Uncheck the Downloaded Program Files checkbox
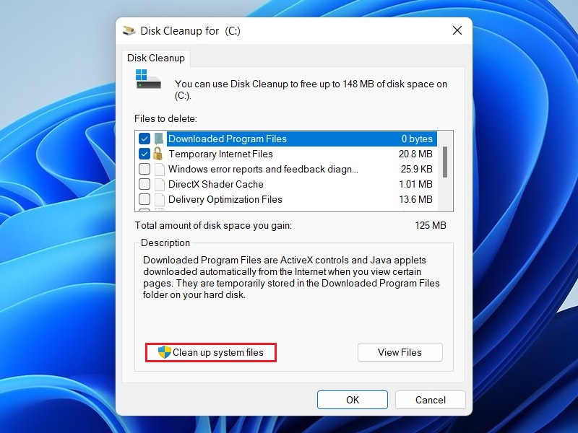578x433 pixels. tap(144, 139)
